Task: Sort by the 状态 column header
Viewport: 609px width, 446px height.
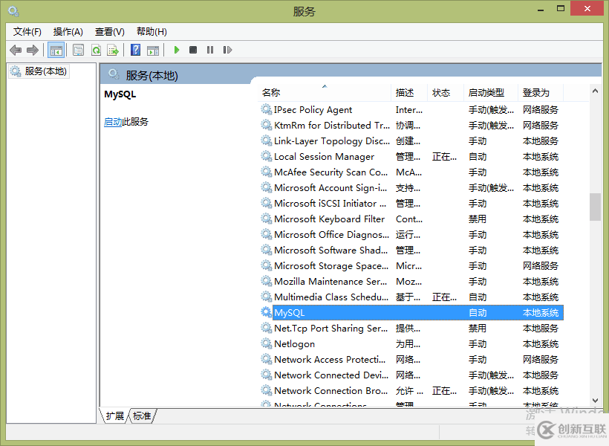Action: 446,92
